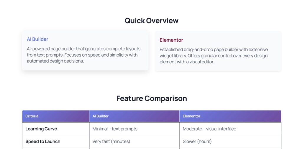302x149 pixels.
Task: Select the Elementor table column header
Action: pyautogui.click(x=191, y=116)
